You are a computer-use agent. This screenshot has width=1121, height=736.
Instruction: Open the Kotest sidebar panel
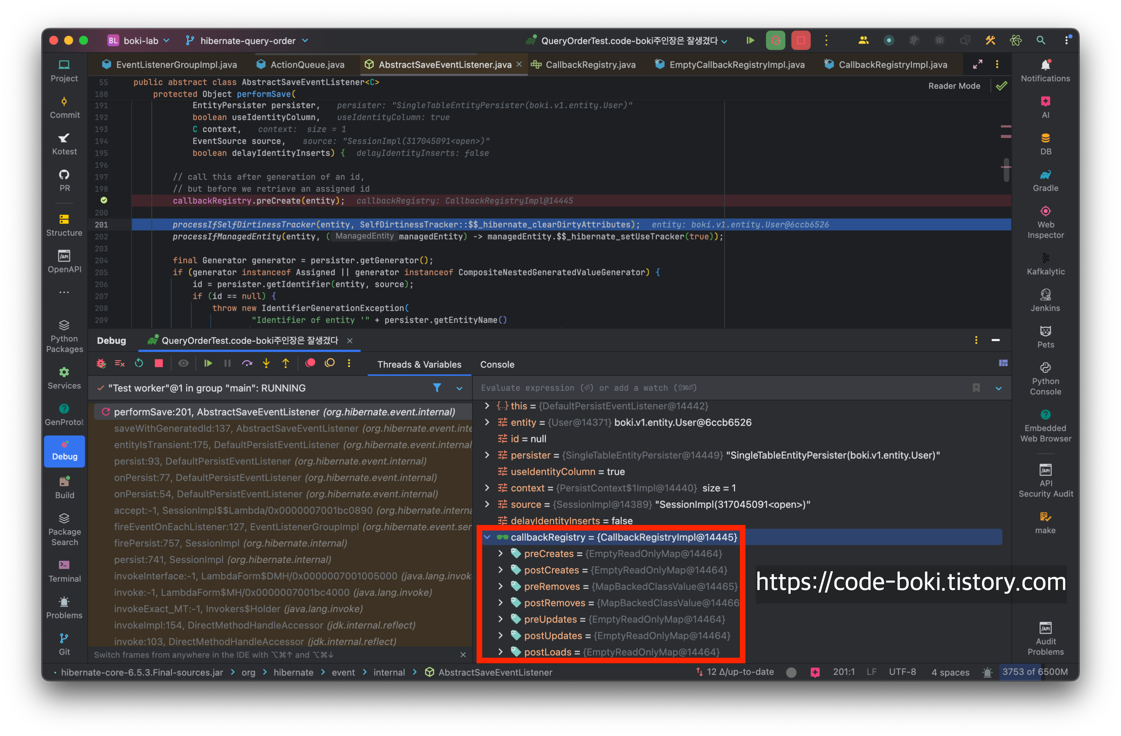(x=64, y=144)
